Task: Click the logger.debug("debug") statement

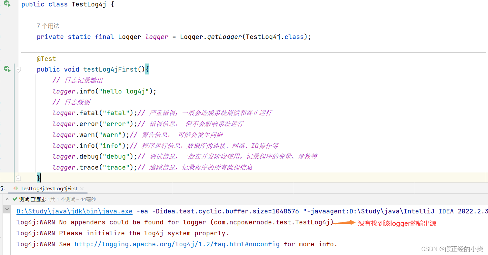Action: pyautogui.click(x=95, y=156)
